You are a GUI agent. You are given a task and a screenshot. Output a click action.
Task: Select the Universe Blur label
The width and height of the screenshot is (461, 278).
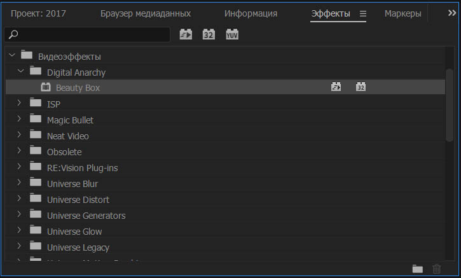[72, 184]
